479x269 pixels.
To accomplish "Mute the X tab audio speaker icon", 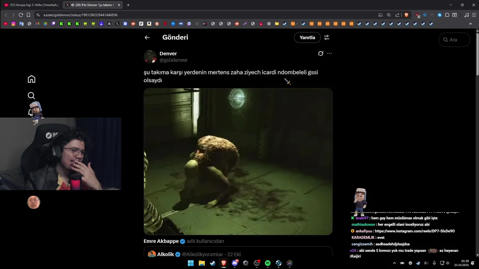I will [72, 5].
